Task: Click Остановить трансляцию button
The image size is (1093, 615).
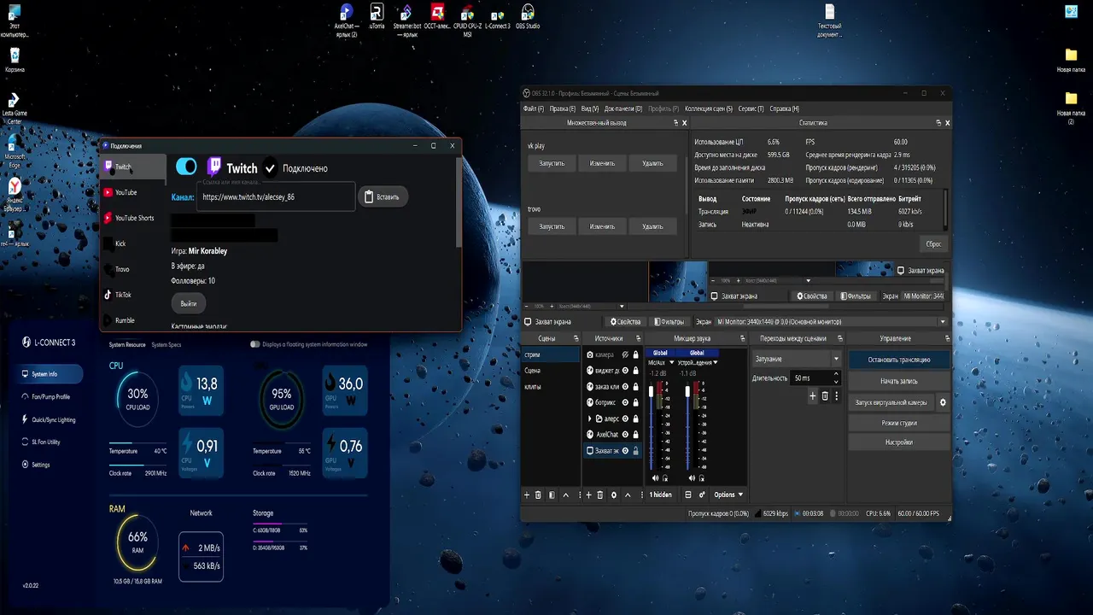Action: 899,360
